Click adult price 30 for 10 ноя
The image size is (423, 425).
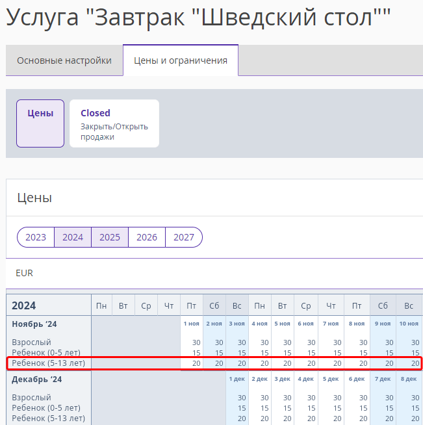tap(415, 342)
